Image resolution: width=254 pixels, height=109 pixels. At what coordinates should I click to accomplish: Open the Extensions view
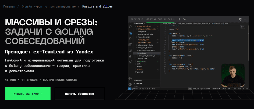[130, 44]
